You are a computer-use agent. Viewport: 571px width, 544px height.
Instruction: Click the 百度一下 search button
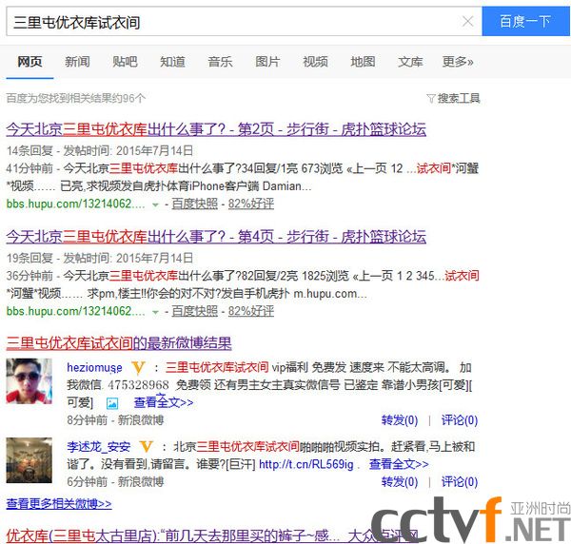525,21
